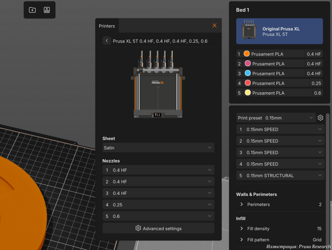
Task: Open tool 3 preset 0.15mm SPEED dropdown
Action: pyautogui.click(x=280, y=152)
